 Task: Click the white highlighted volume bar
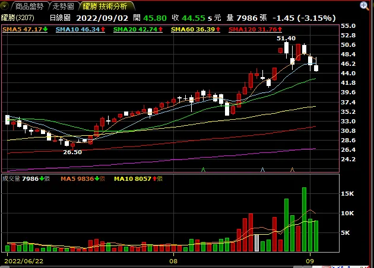(256, 243)
